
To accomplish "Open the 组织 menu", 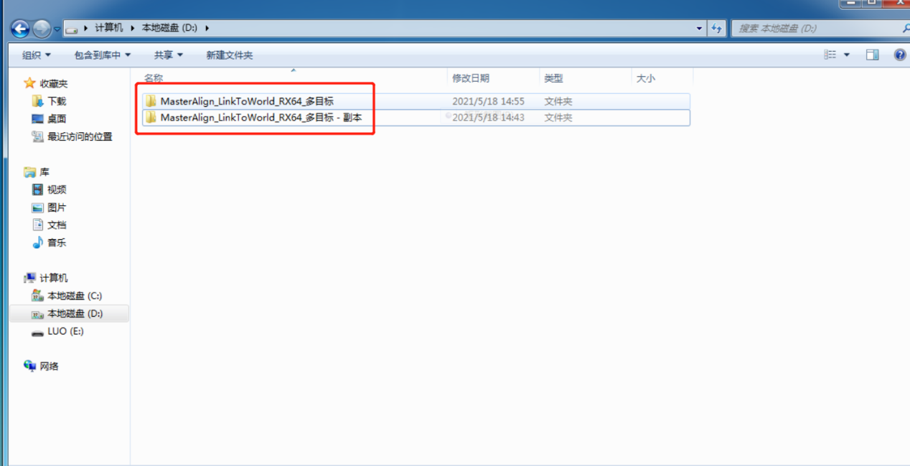I will tap(36, 55).
